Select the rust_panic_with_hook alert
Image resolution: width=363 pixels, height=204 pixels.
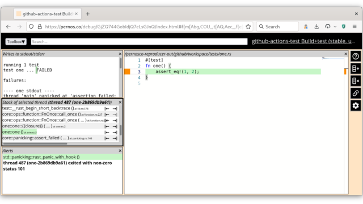point(62,157)
